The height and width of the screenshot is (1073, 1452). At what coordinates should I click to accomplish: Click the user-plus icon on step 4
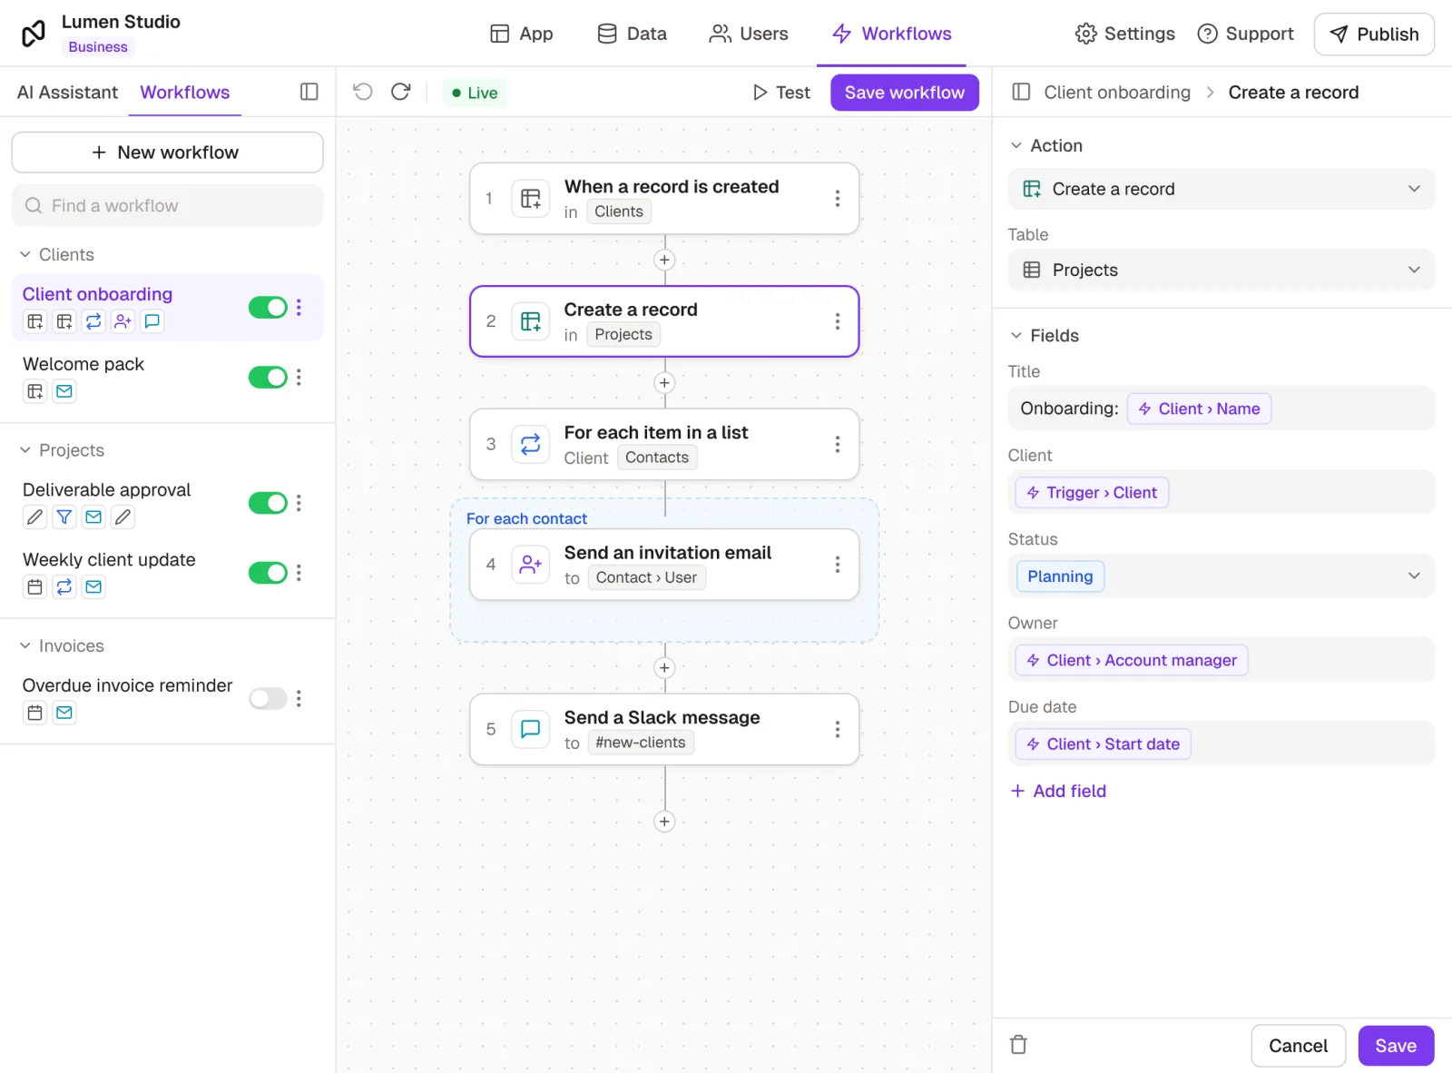[531, 565]
